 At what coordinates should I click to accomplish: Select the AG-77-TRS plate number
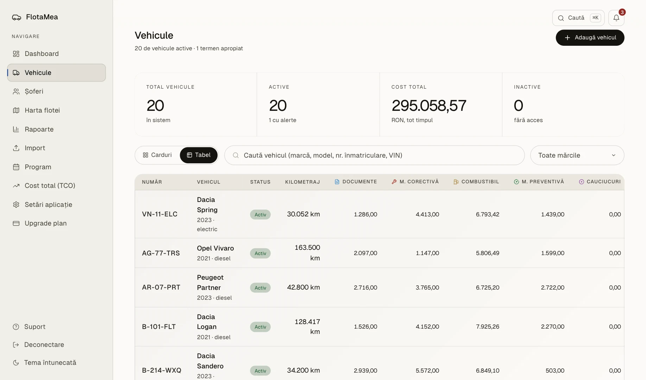coord(161,253)
